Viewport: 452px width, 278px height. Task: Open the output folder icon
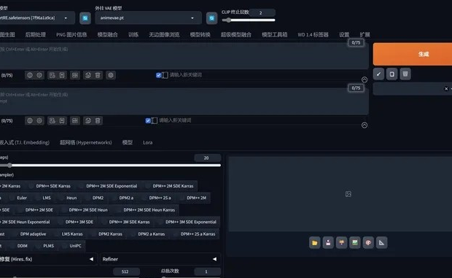pos(314,242)
